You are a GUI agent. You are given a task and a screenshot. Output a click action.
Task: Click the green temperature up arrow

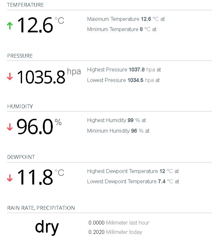10,26
